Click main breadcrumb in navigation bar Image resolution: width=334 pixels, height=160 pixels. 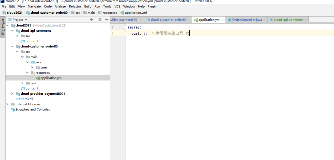coord(89,12)
